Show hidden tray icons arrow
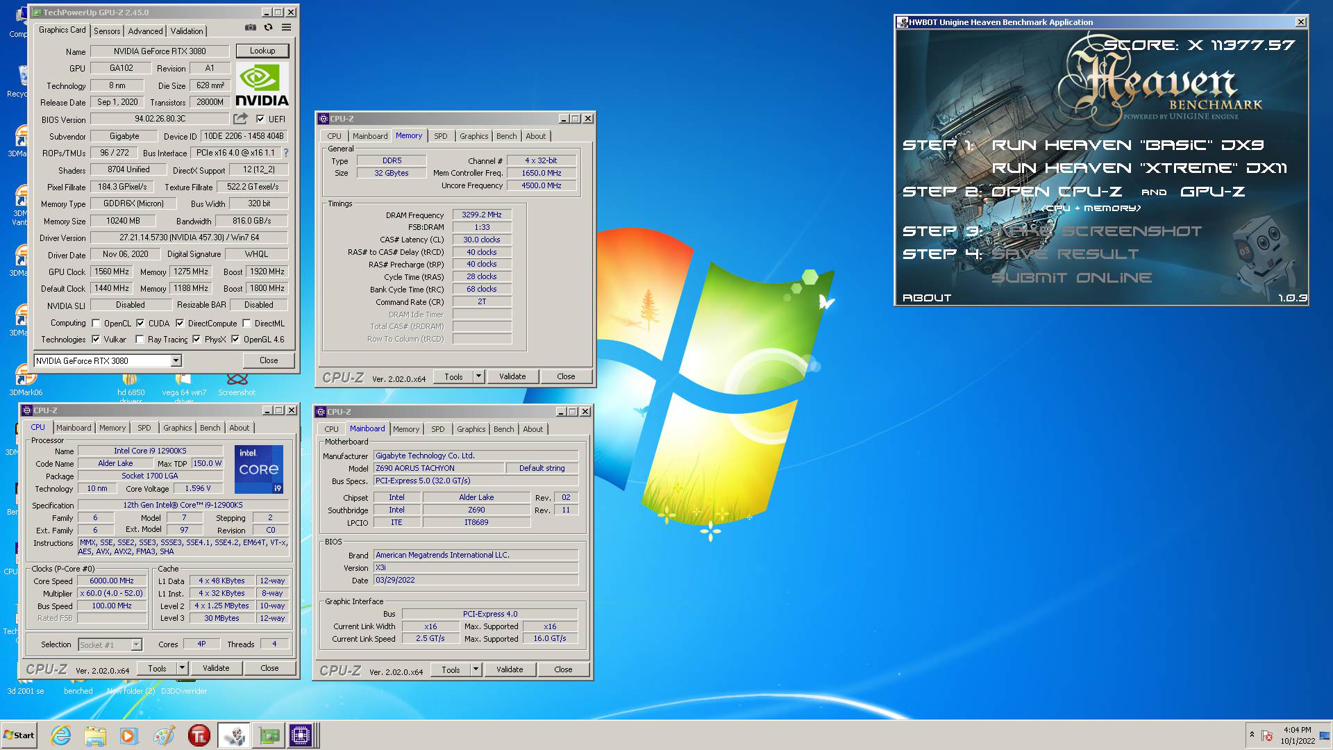 1252,734
